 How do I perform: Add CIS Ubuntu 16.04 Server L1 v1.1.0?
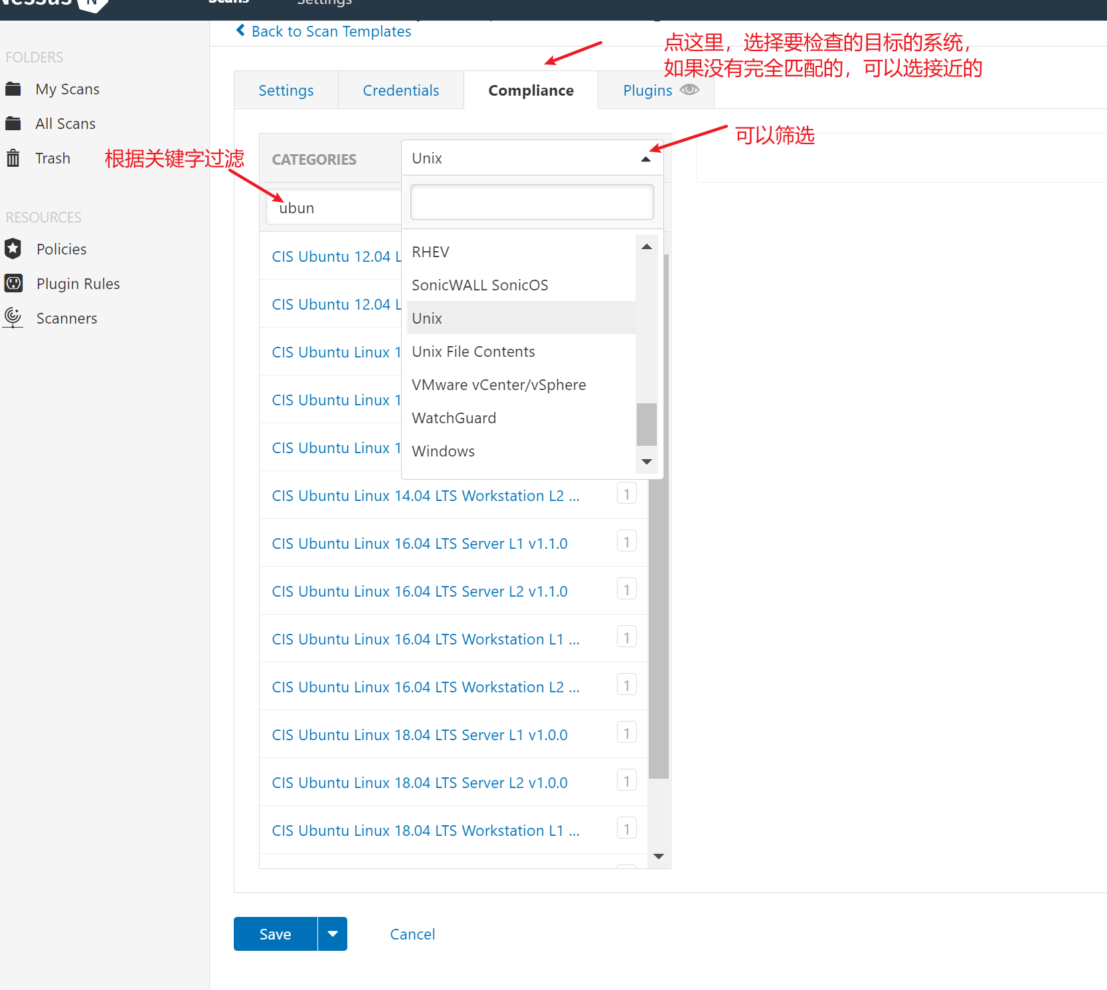pos(420,544)
